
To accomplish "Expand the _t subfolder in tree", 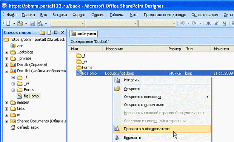I will 13,78.
